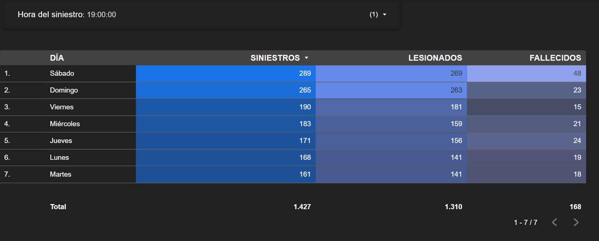Viewport: 599px width, 241px height.
Task: Sort by the DÍA column header
Action: 57,58
